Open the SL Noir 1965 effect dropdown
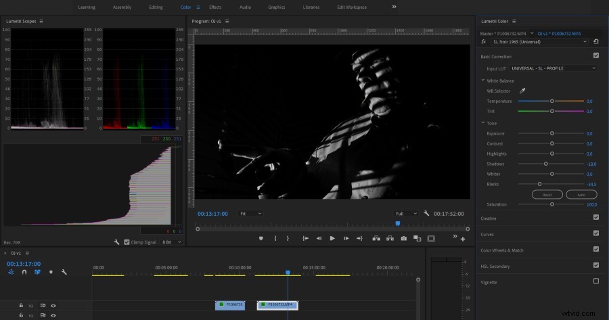The image size is (609, 320). pyautogui.click(x=540, y=41)
